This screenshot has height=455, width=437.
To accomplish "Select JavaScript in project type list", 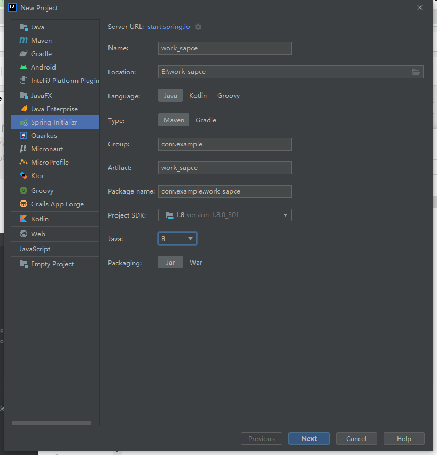I will point(35,249).
